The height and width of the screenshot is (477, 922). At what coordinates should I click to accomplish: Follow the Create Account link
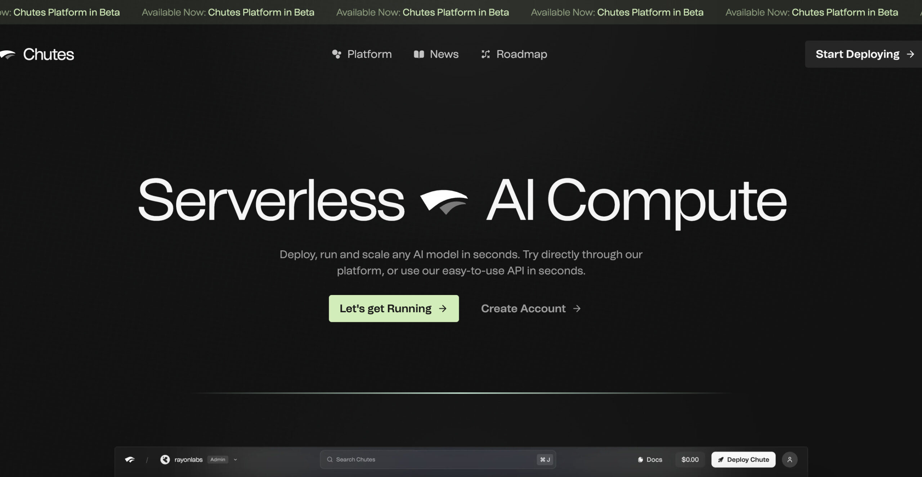pyautogui.click(x=523, y=309)
